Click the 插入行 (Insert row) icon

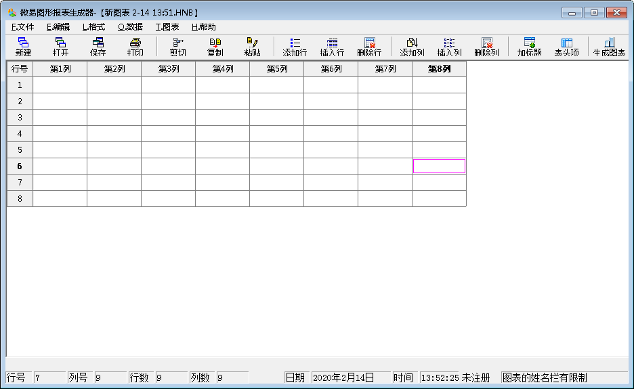pyautogui.click(x=332, y=47)
